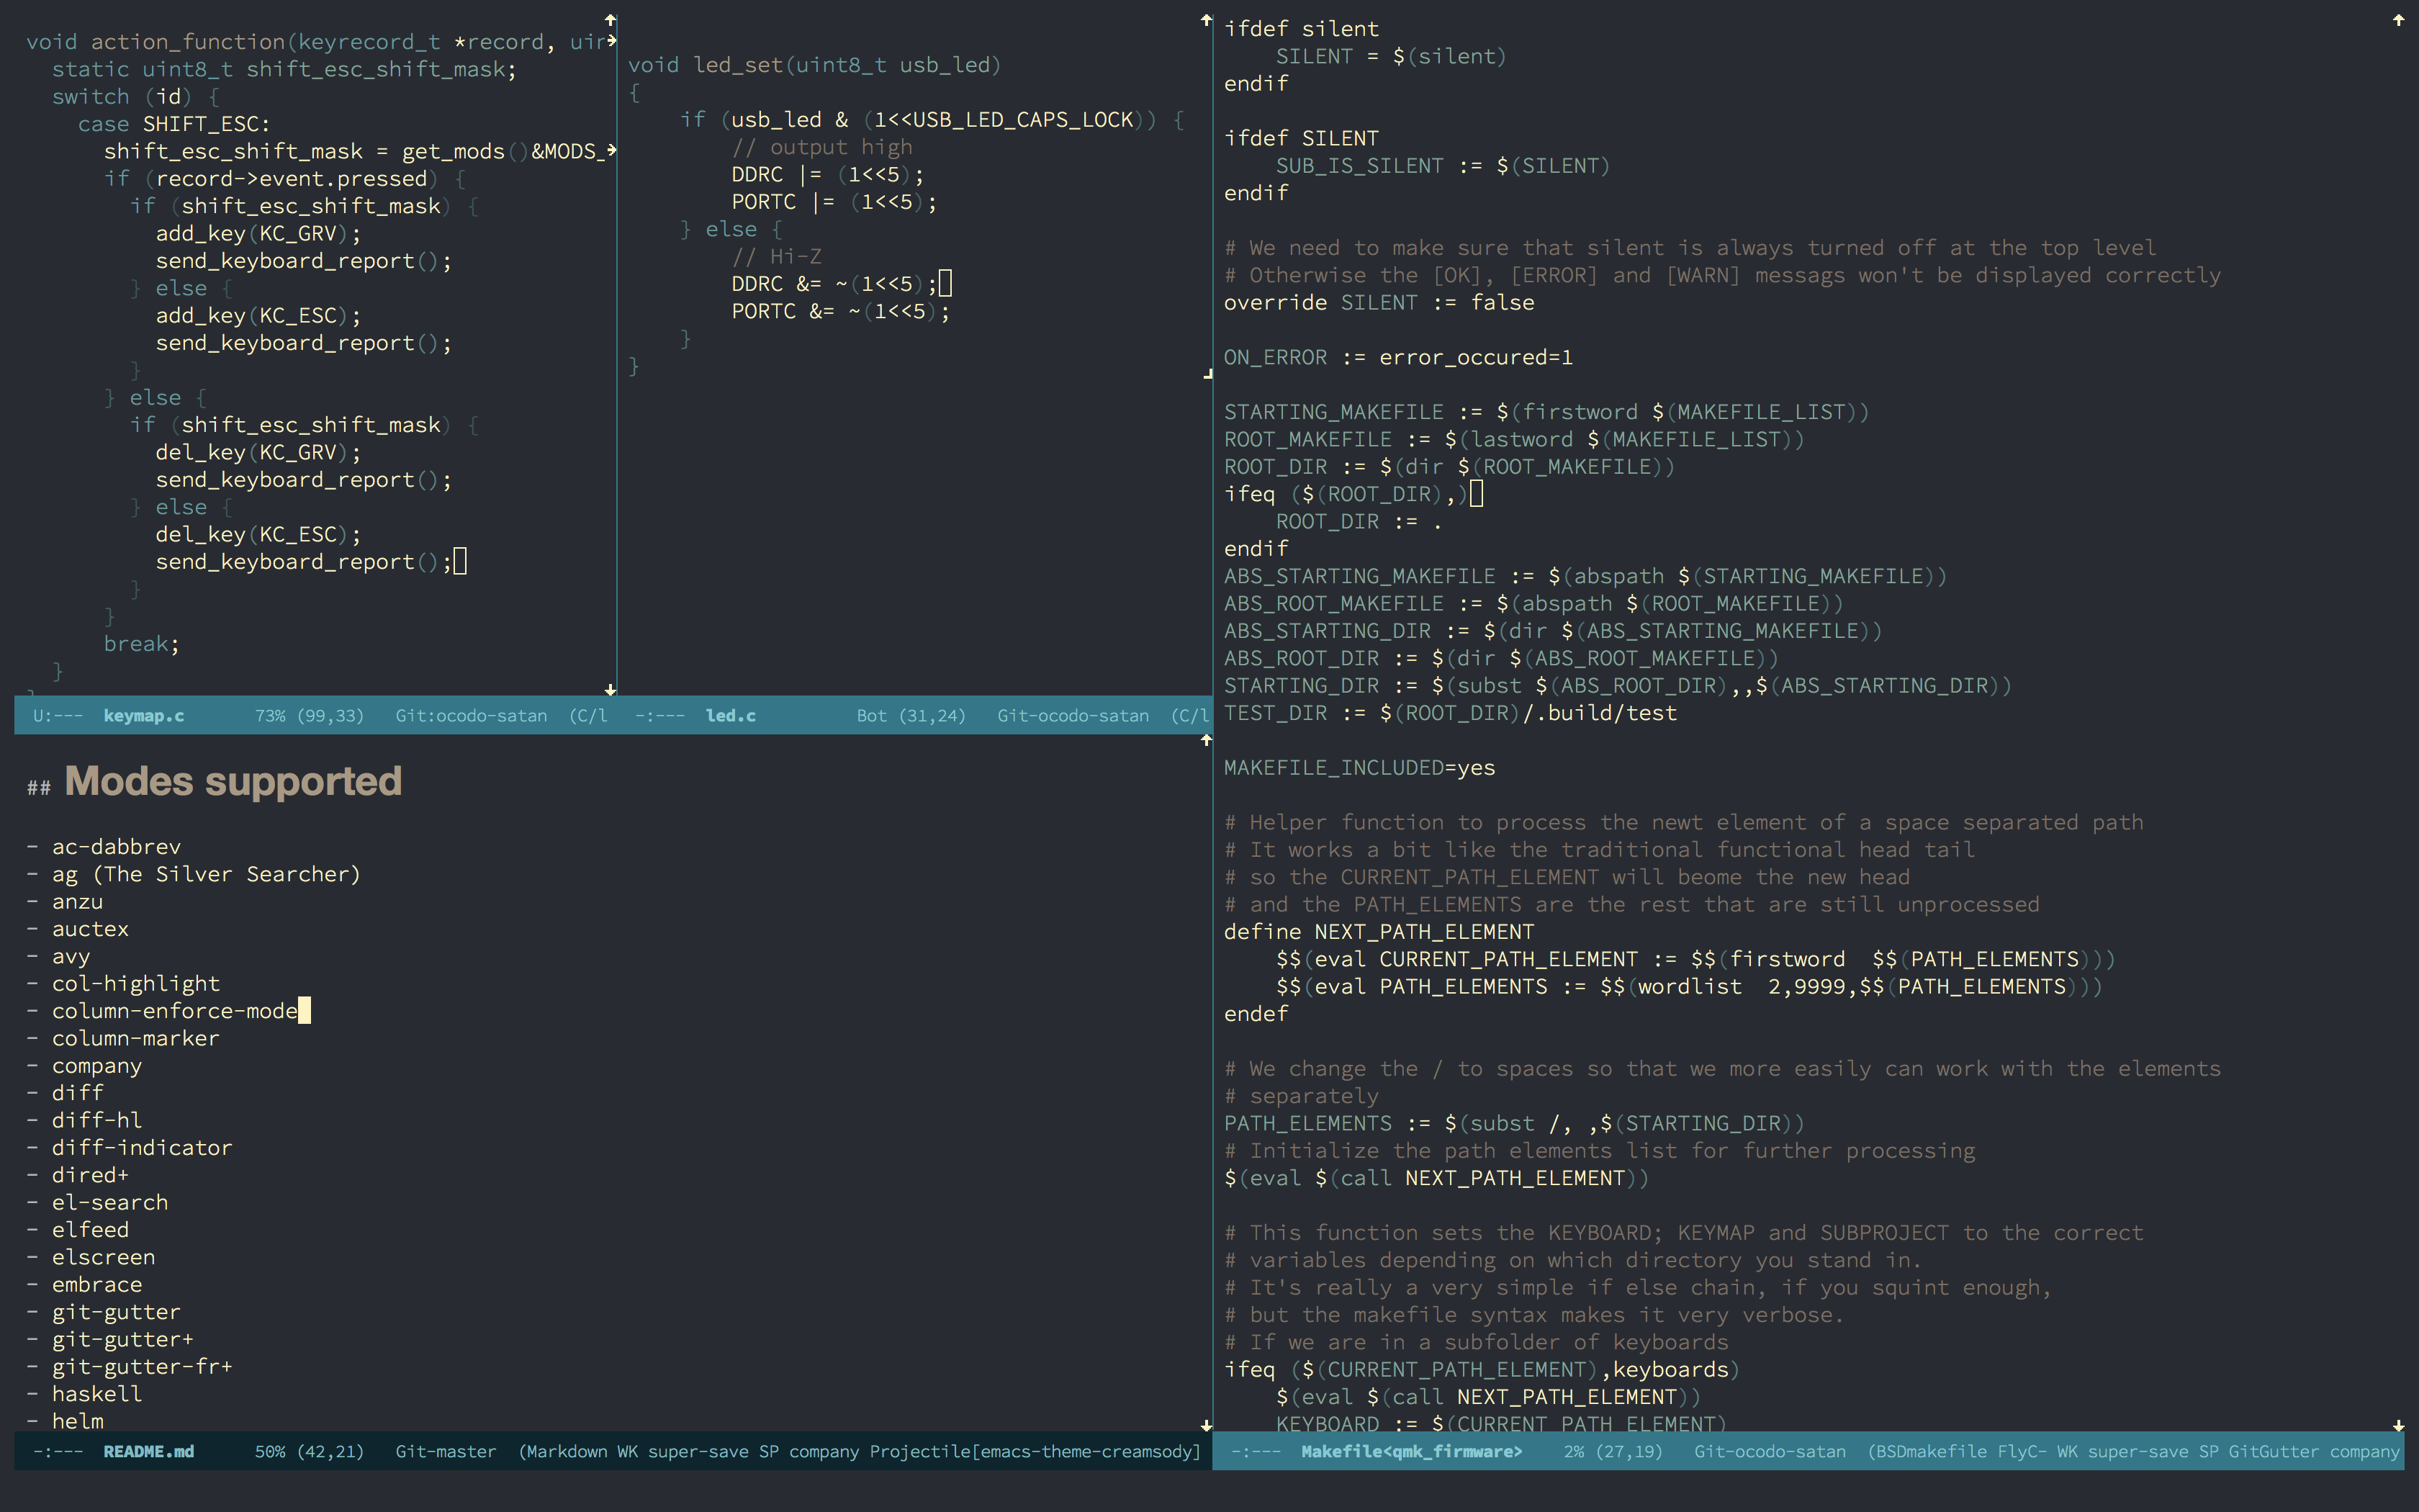
Task: Click the led.c buffer name in the mode line
Action: point(731,716)
